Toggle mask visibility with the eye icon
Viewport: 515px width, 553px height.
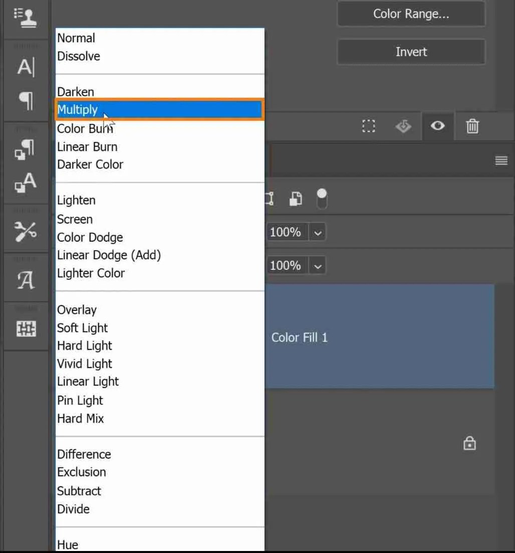click(437, 126)
